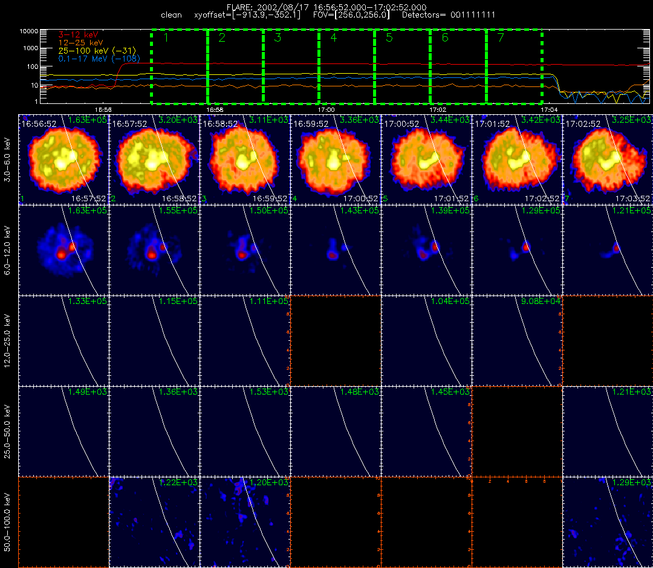Open the 3.0-6.0 keV image labeled 3.42E+03
The width and height of the screenshot is (653, 568).
pos(518,160)
